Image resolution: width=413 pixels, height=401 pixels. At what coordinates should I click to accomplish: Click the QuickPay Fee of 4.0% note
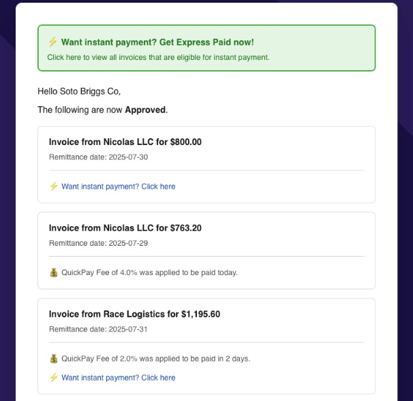coord(149,273)
